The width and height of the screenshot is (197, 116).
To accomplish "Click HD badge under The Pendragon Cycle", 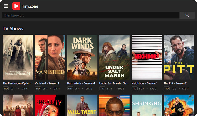I will pos(6,89).
